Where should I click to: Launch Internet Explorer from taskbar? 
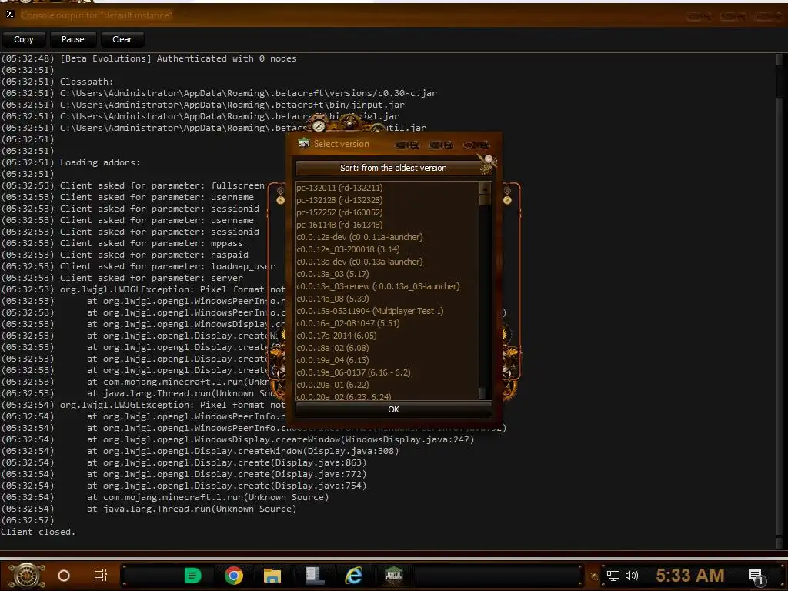click(354, 576)
